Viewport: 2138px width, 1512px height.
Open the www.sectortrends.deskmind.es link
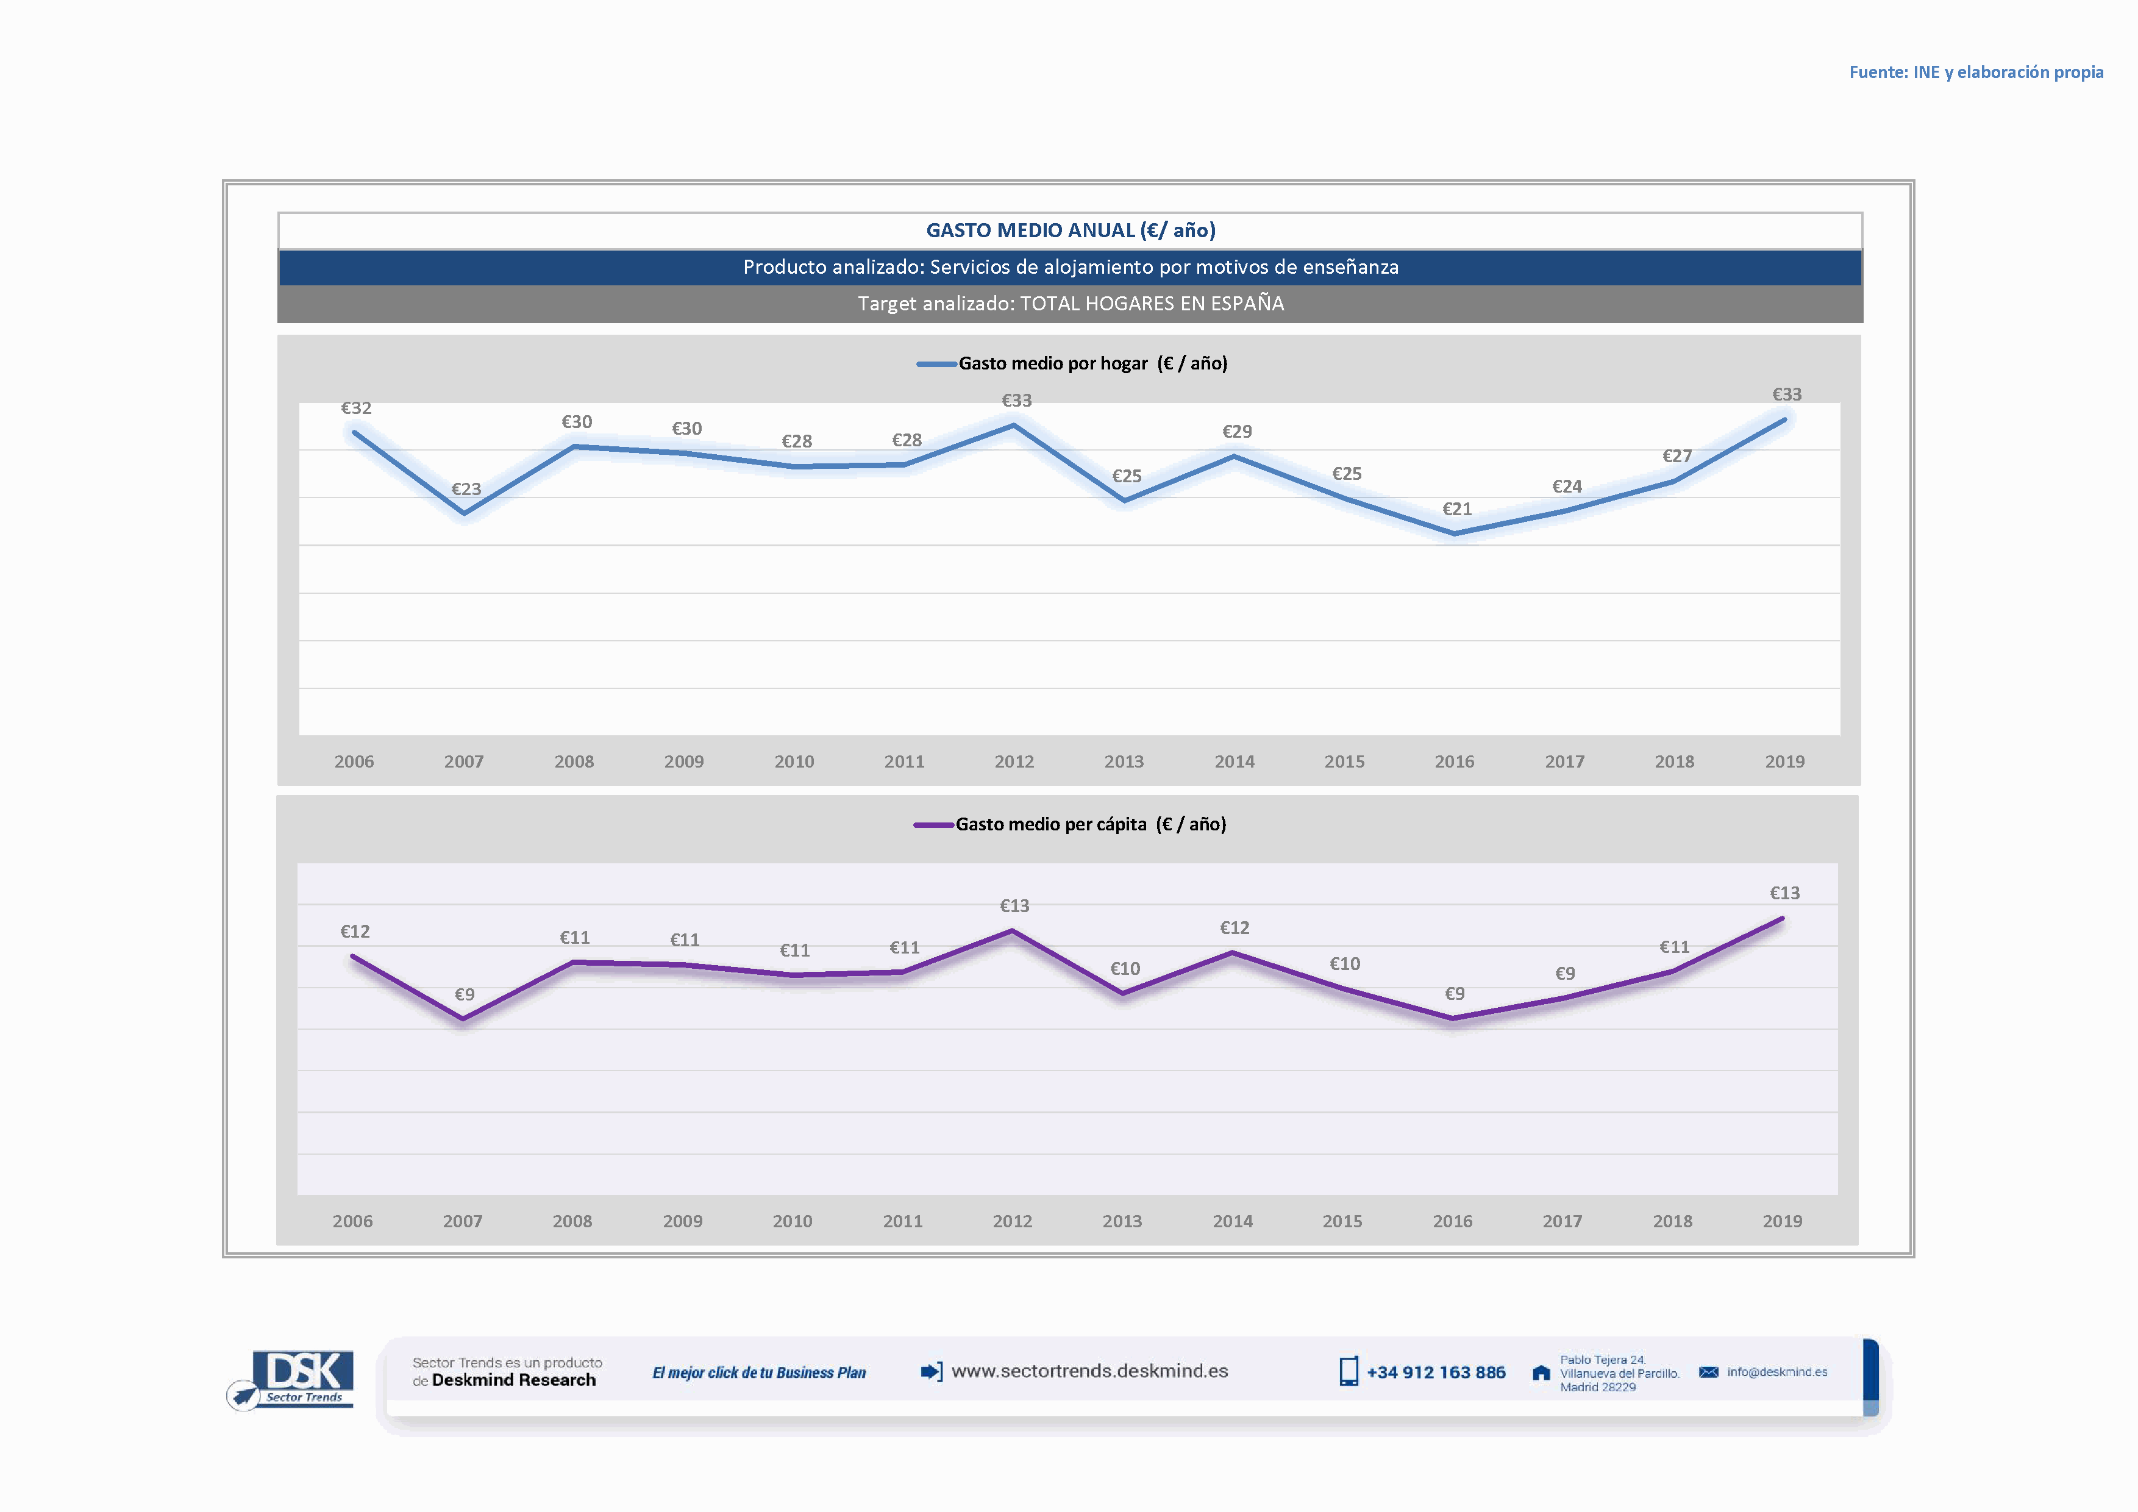[x=1089, y=1371]
